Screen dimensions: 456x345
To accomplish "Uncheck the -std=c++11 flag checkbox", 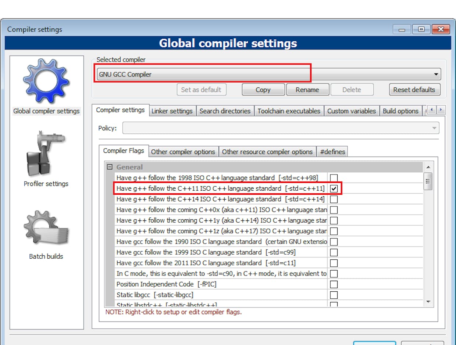I will pyautogui.click(x=334, y=189).
